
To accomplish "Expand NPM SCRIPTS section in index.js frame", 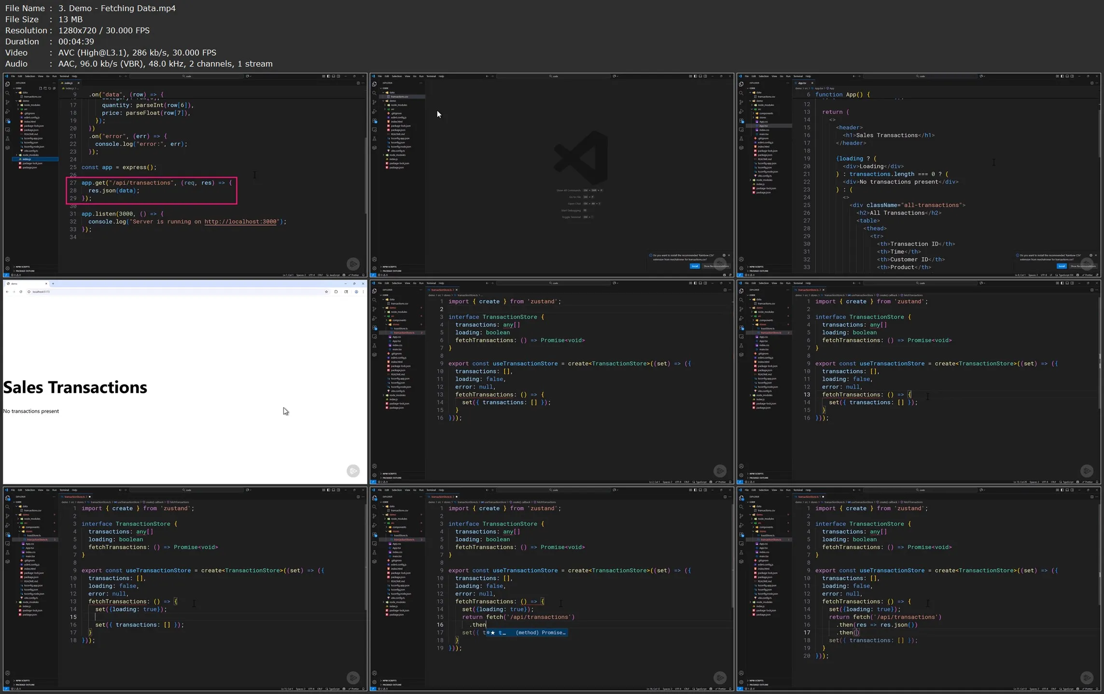I will [x=22, y=267].
